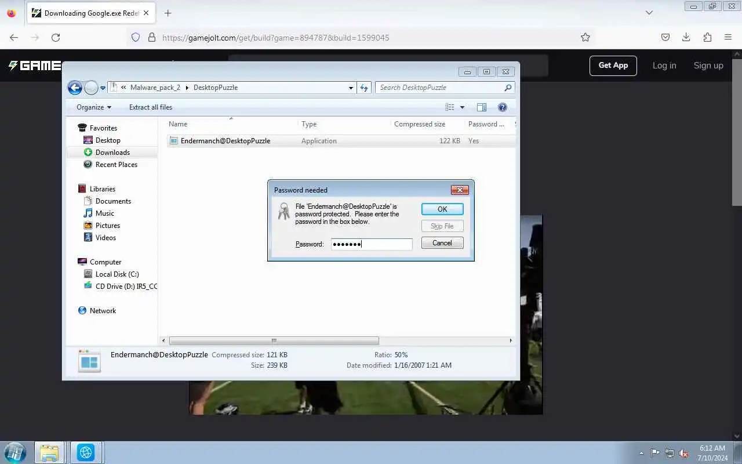Image resolution: width=742 pixels, height=464 pixels.
Task: Click the Get App button on Game Jolt
Action: (x=613, y=66)
